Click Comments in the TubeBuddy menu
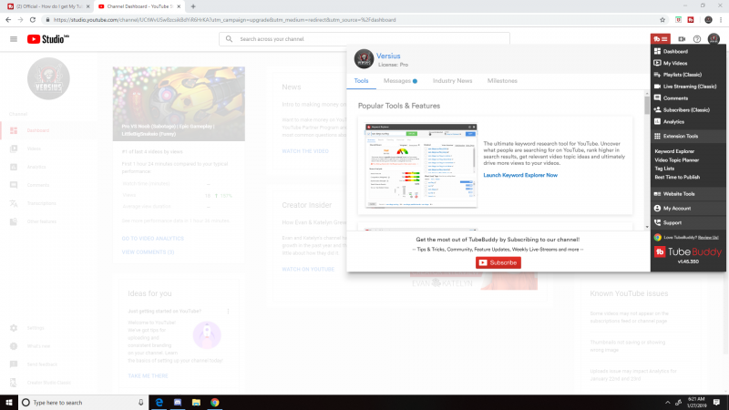This screenshot has height=410, width=729. (x=675, y=97)
